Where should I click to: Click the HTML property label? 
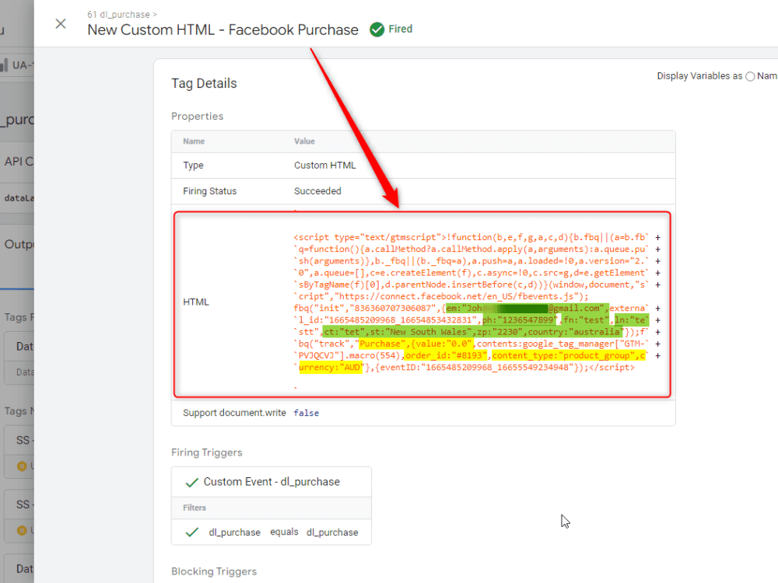195,302
